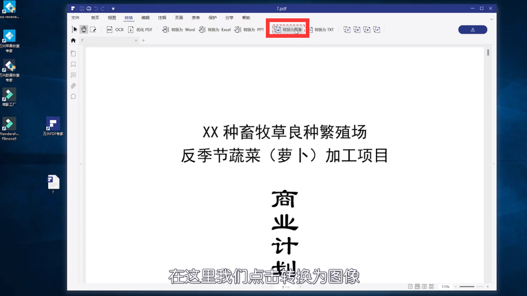Open the 表单 tab
Screen dimensions: 527x296
tap(196, 17)
